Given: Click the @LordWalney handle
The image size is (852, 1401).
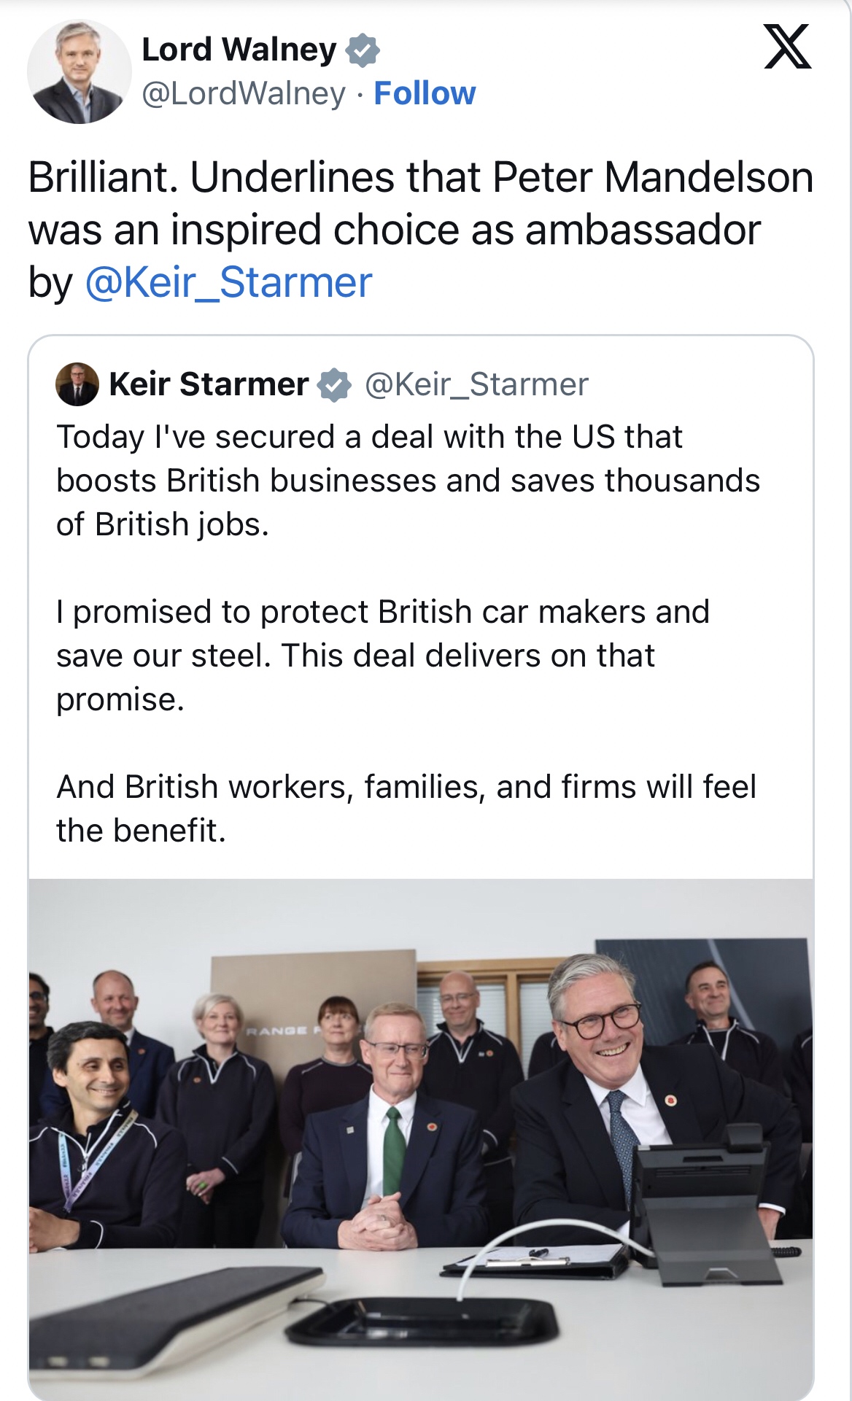Looking at the screenshot, I should click(x=243, y=93).
